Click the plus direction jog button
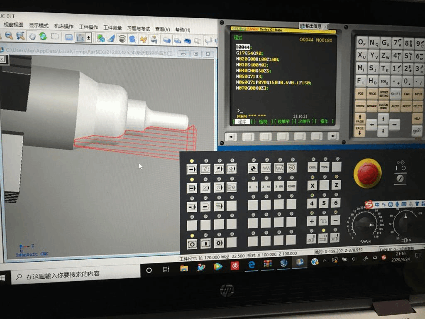 [312, 221]
